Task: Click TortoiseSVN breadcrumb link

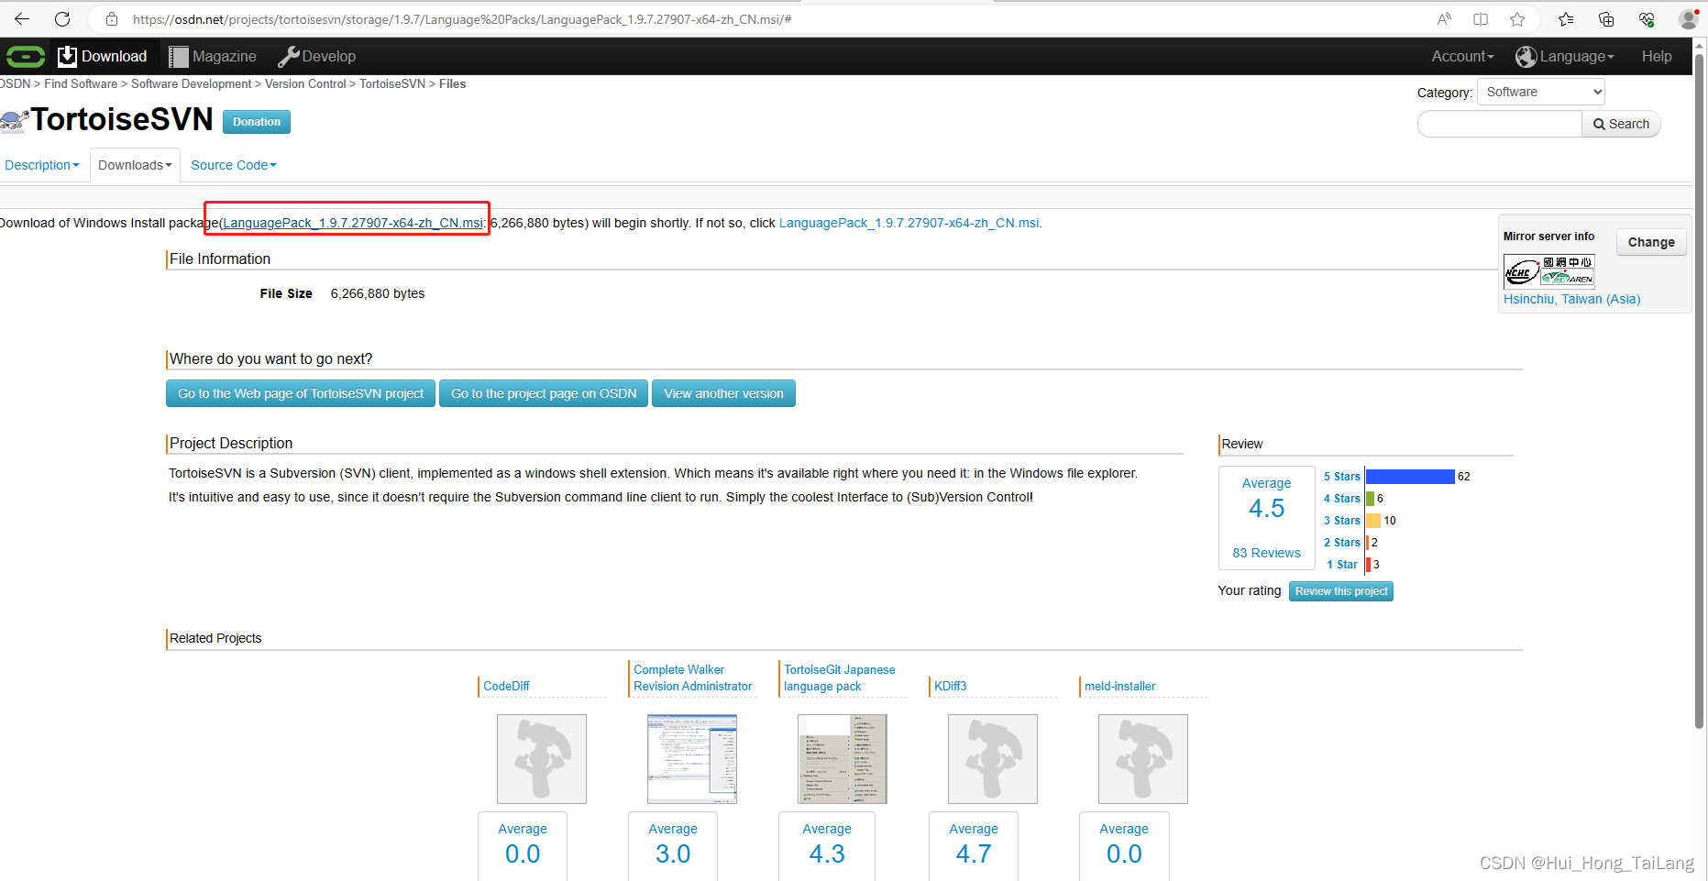Action: click(x=392, y=83)
